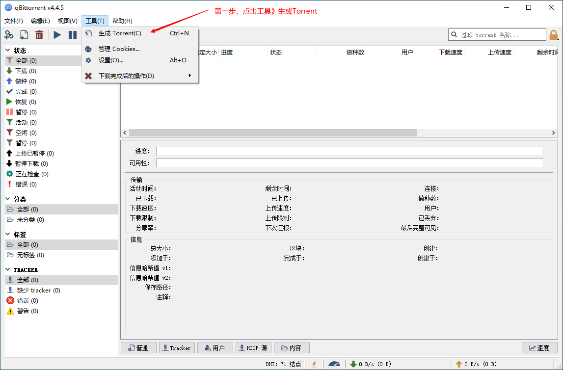Switch to the HTTP 源 tab
Screen dimensions: 563x370
(x=253, y=348)
